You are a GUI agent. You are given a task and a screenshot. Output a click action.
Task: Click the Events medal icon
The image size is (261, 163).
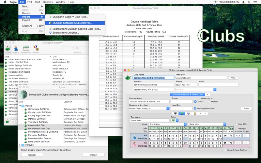pyautogui.click(x=36, y=49)
